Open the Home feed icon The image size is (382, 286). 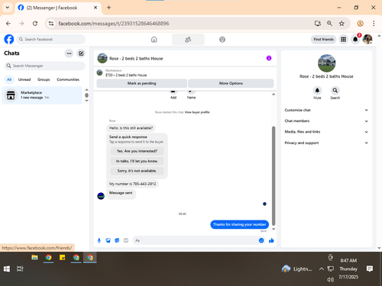pyautogui.click(x=154, y=40)
